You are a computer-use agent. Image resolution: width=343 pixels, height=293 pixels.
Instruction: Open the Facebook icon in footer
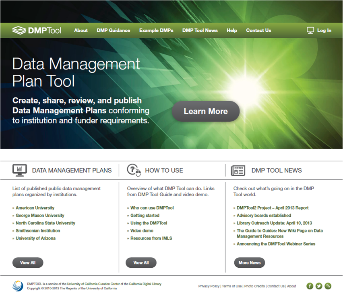pyautogui.click(x=310, y=286)
